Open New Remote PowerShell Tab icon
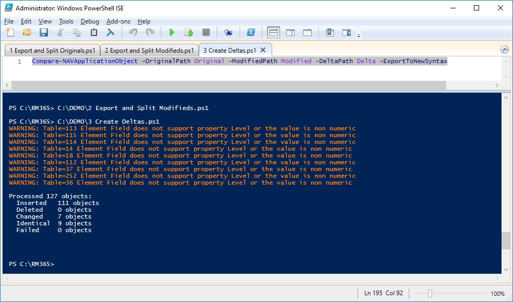This screenshot has width=513, height=302. (228, 32)
